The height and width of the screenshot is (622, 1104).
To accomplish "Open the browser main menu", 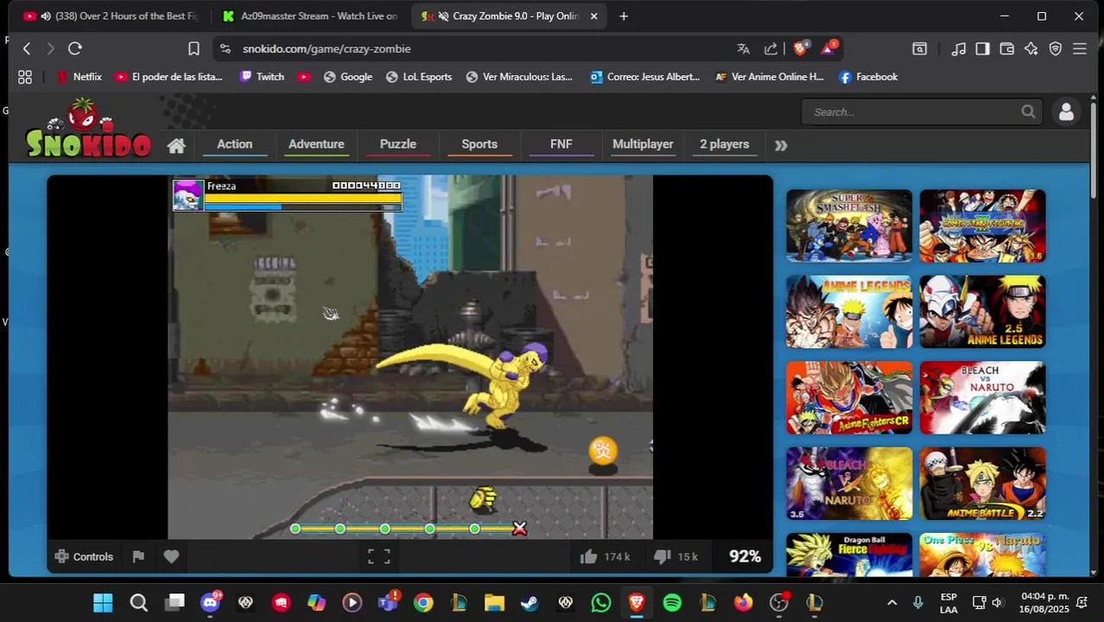I will 1079,48.
